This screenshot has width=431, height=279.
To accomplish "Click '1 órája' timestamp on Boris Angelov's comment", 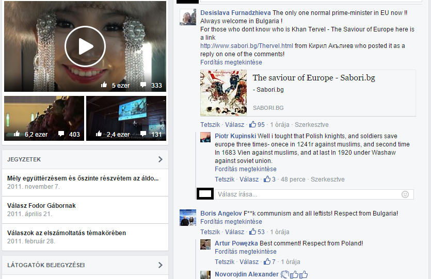I will click(x=280, y=232).
